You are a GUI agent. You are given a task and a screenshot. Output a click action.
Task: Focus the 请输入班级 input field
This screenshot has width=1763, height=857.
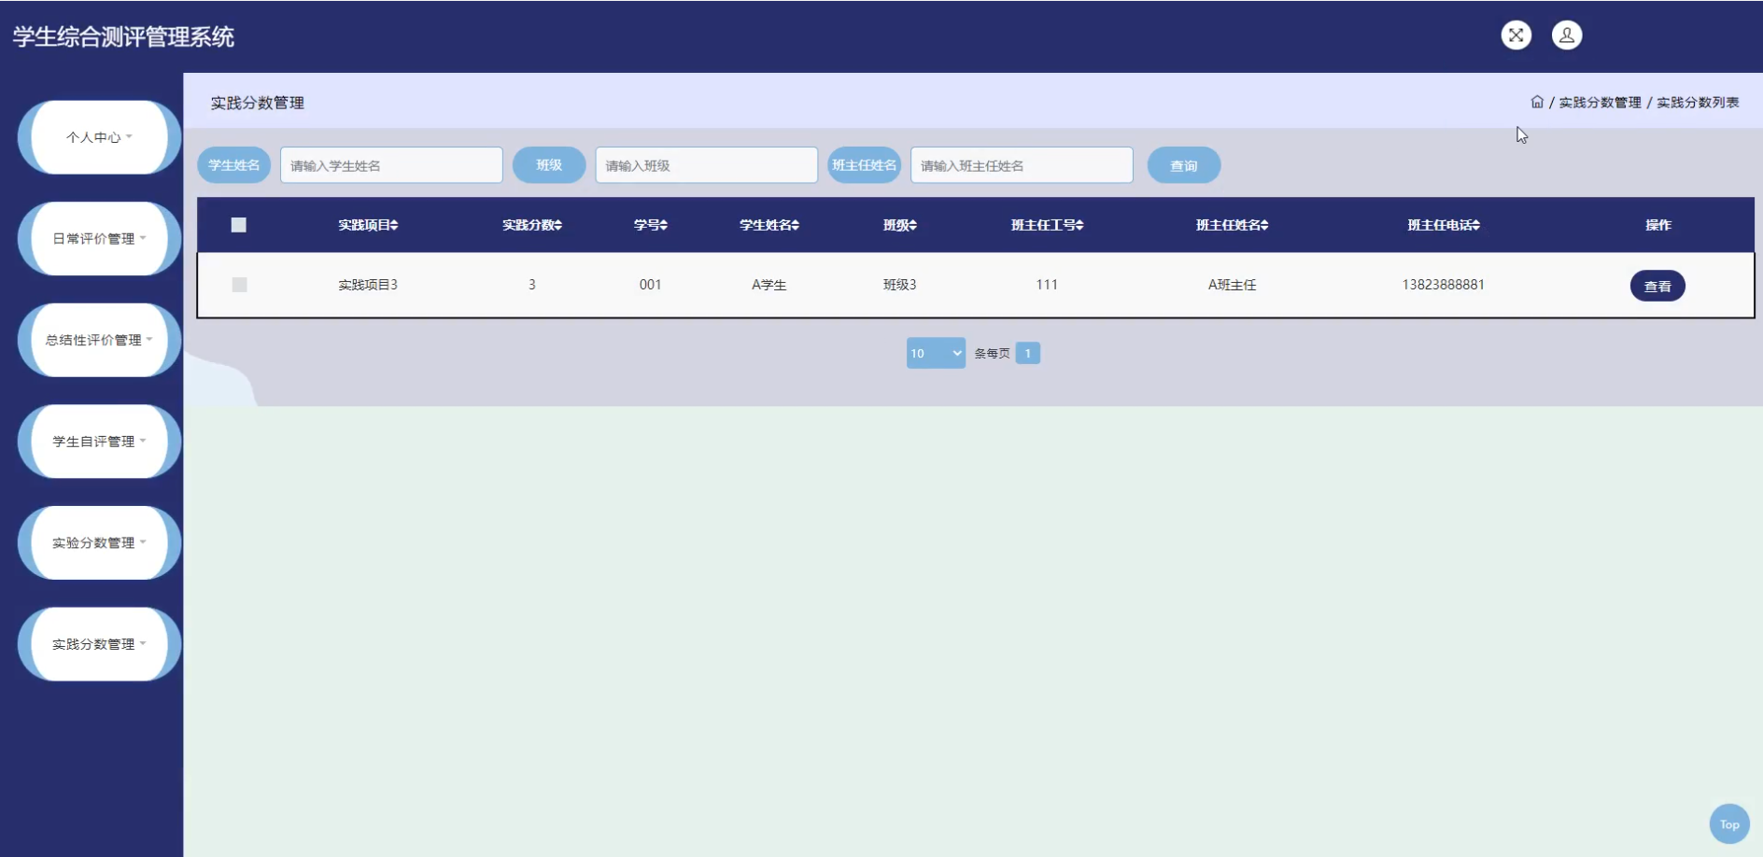[x=707, y=165]
